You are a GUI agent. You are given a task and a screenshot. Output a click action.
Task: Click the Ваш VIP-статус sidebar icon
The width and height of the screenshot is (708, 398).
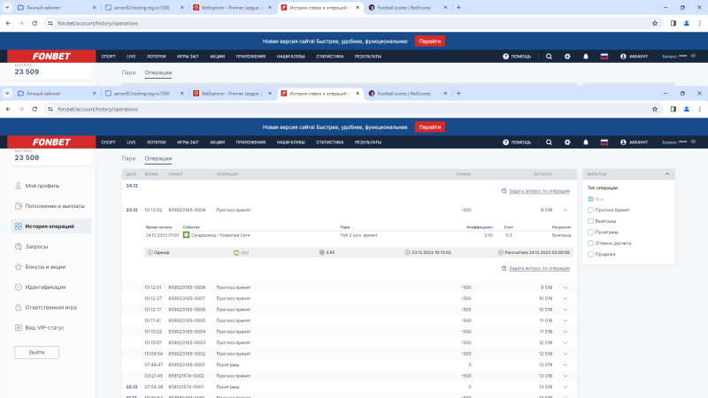19,327
